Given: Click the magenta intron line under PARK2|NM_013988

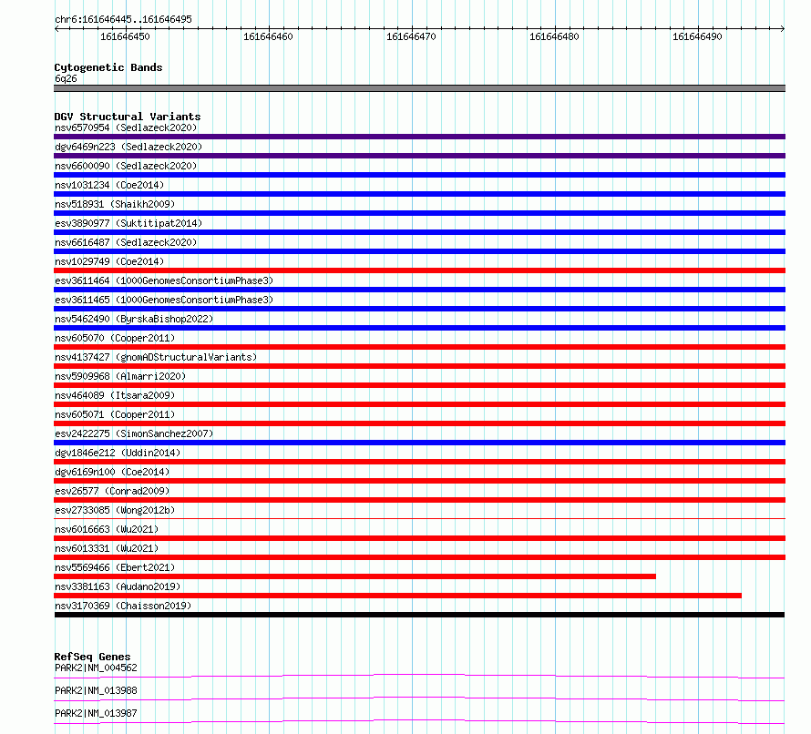Looking at the screenshot, I should [419, 698].
